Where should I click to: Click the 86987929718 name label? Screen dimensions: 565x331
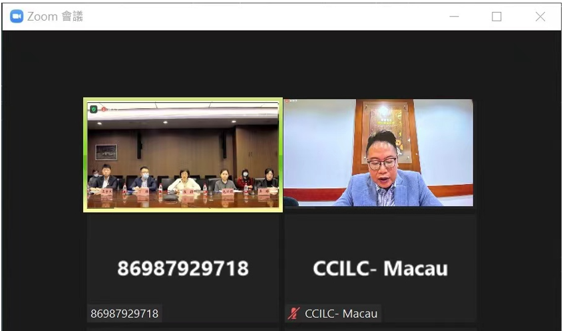tap(124, 314)
